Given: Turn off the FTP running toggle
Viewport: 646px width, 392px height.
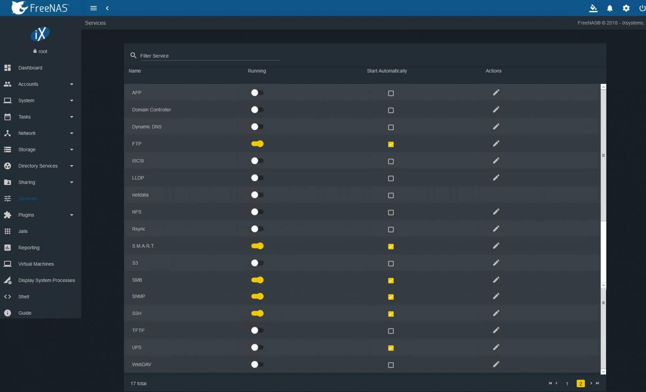Looking at the screenshot, I should click(257, 144).
